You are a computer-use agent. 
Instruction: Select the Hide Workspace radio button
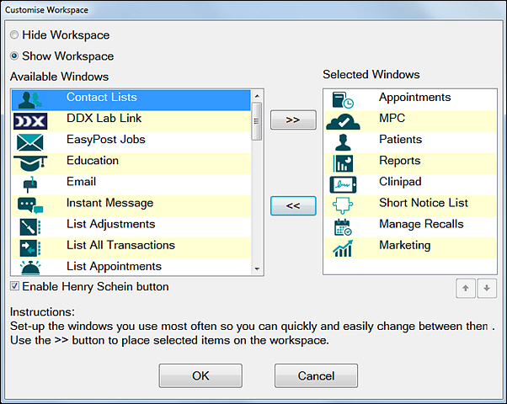(x=14, y=35)
